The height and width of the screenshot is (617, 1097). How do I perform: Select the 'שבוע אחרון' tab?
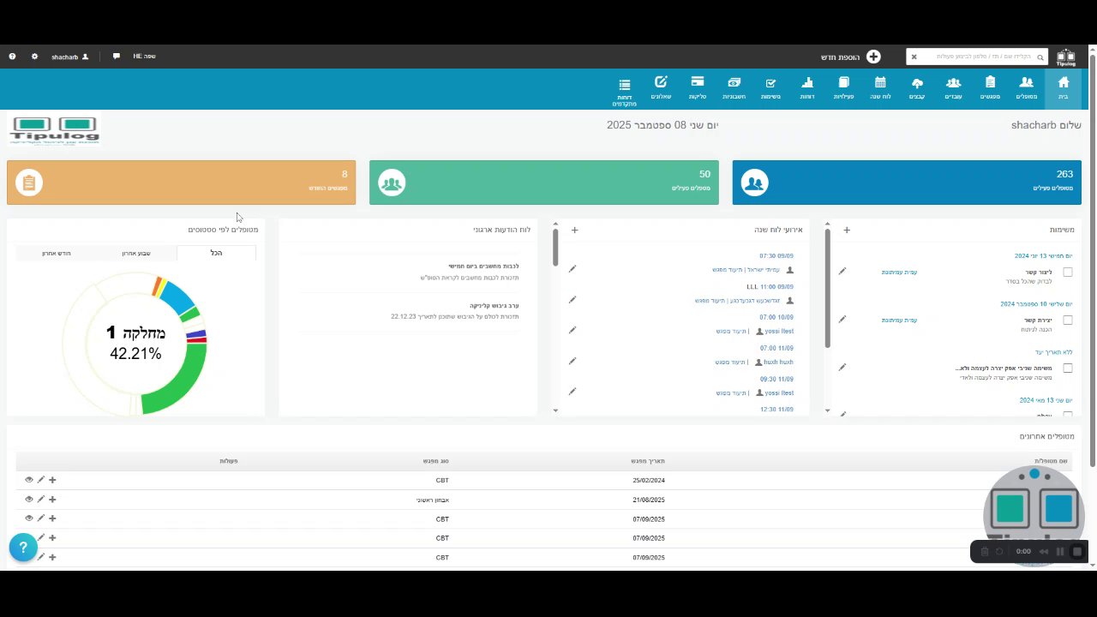click(136, 253)
